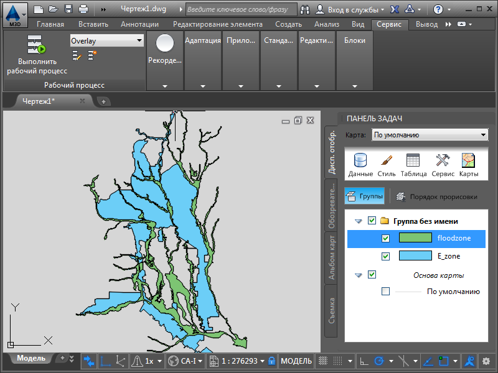Open the Карта map selection dropdown
This screenshot has height=373, width=498.
coord(430,135)
